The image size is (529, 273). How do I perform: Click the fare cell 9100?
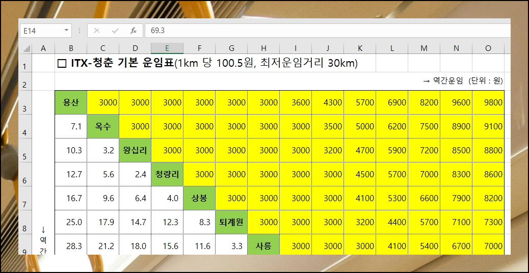pos(488,126)
